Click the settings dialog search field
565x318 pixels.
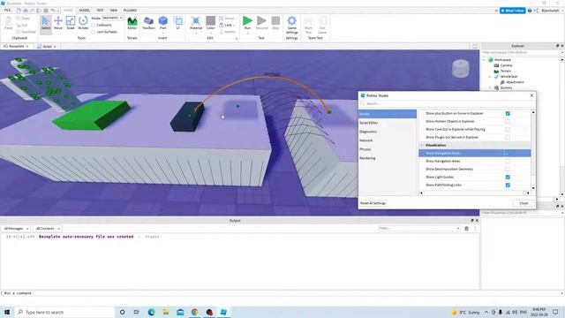[x=447, y=104]
